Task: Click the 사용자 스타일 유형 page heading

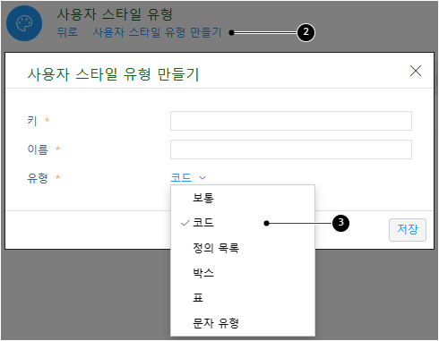Action: (115, 14)
